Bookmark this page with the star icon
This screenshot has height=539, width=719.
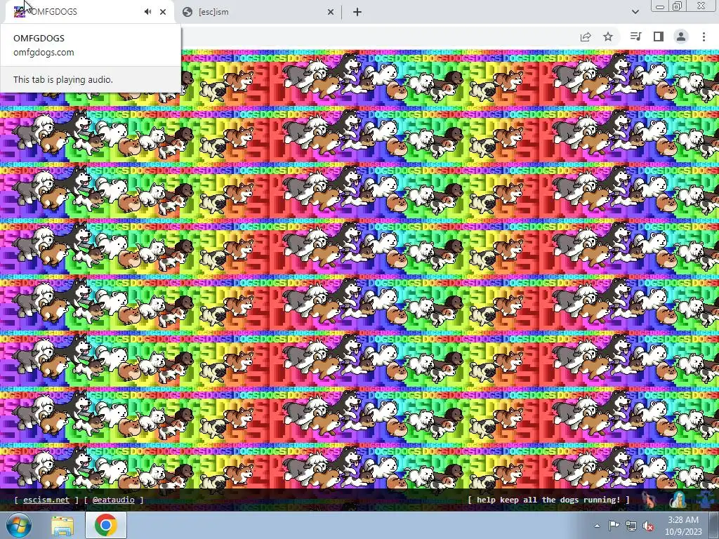[x=608, y=36]
